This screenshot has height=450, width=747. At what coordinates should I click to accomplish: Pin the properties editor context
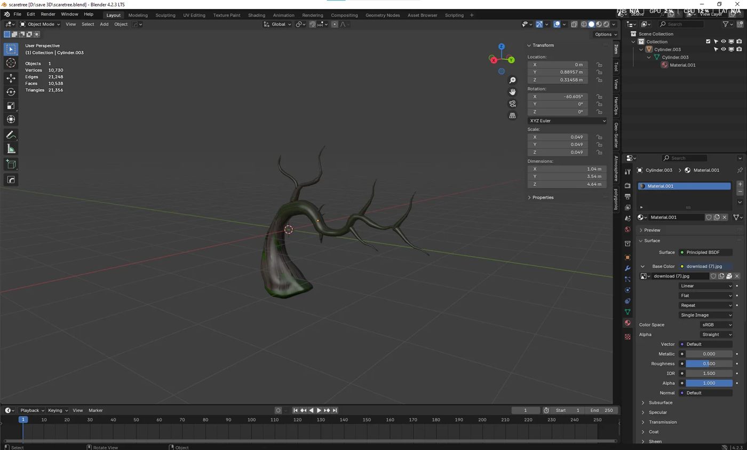pos(740,170)
